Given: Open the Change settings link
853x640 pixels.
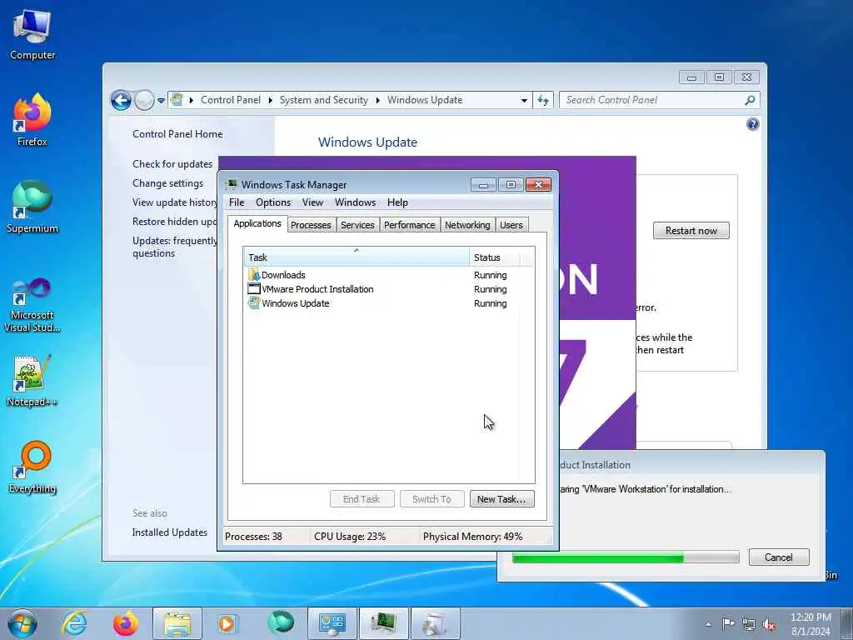Looking at the screenshot, I should click(x=167, y=183).
